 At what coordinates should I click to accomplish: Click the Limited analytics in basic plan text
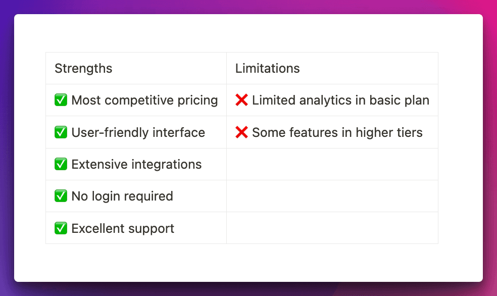340,100
